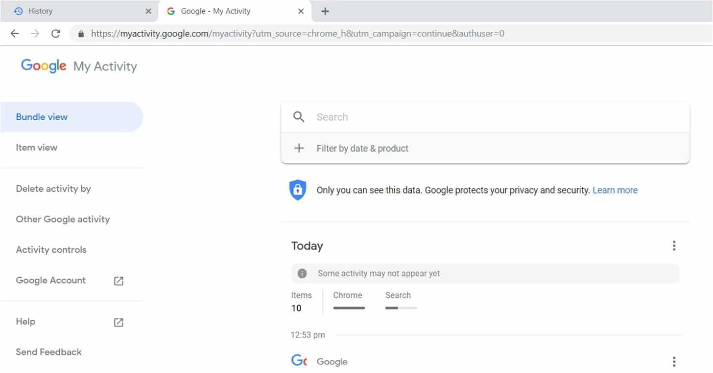Click the search magnifying glass icon
Image resolution: width=713 pixels, height=373 pixels.
click(x=298, y=117)
